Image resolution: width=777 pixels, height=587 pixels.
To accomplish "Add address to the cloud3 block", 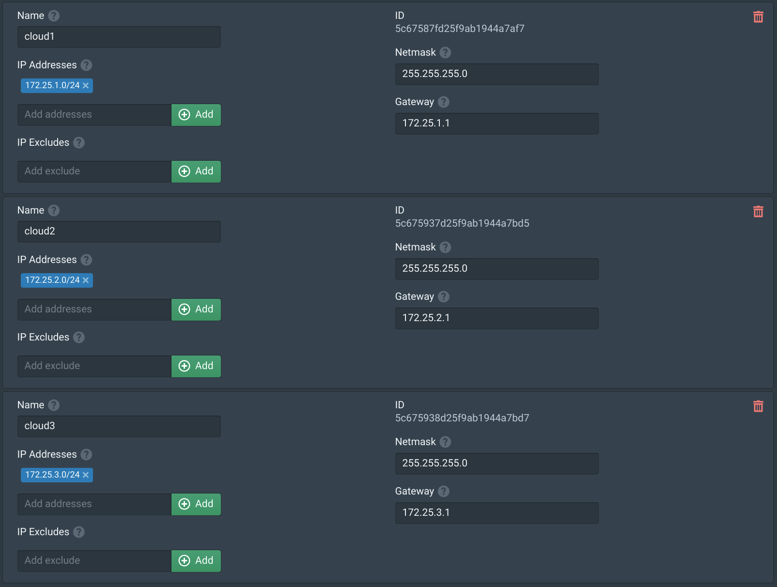I will click(196, 504).
